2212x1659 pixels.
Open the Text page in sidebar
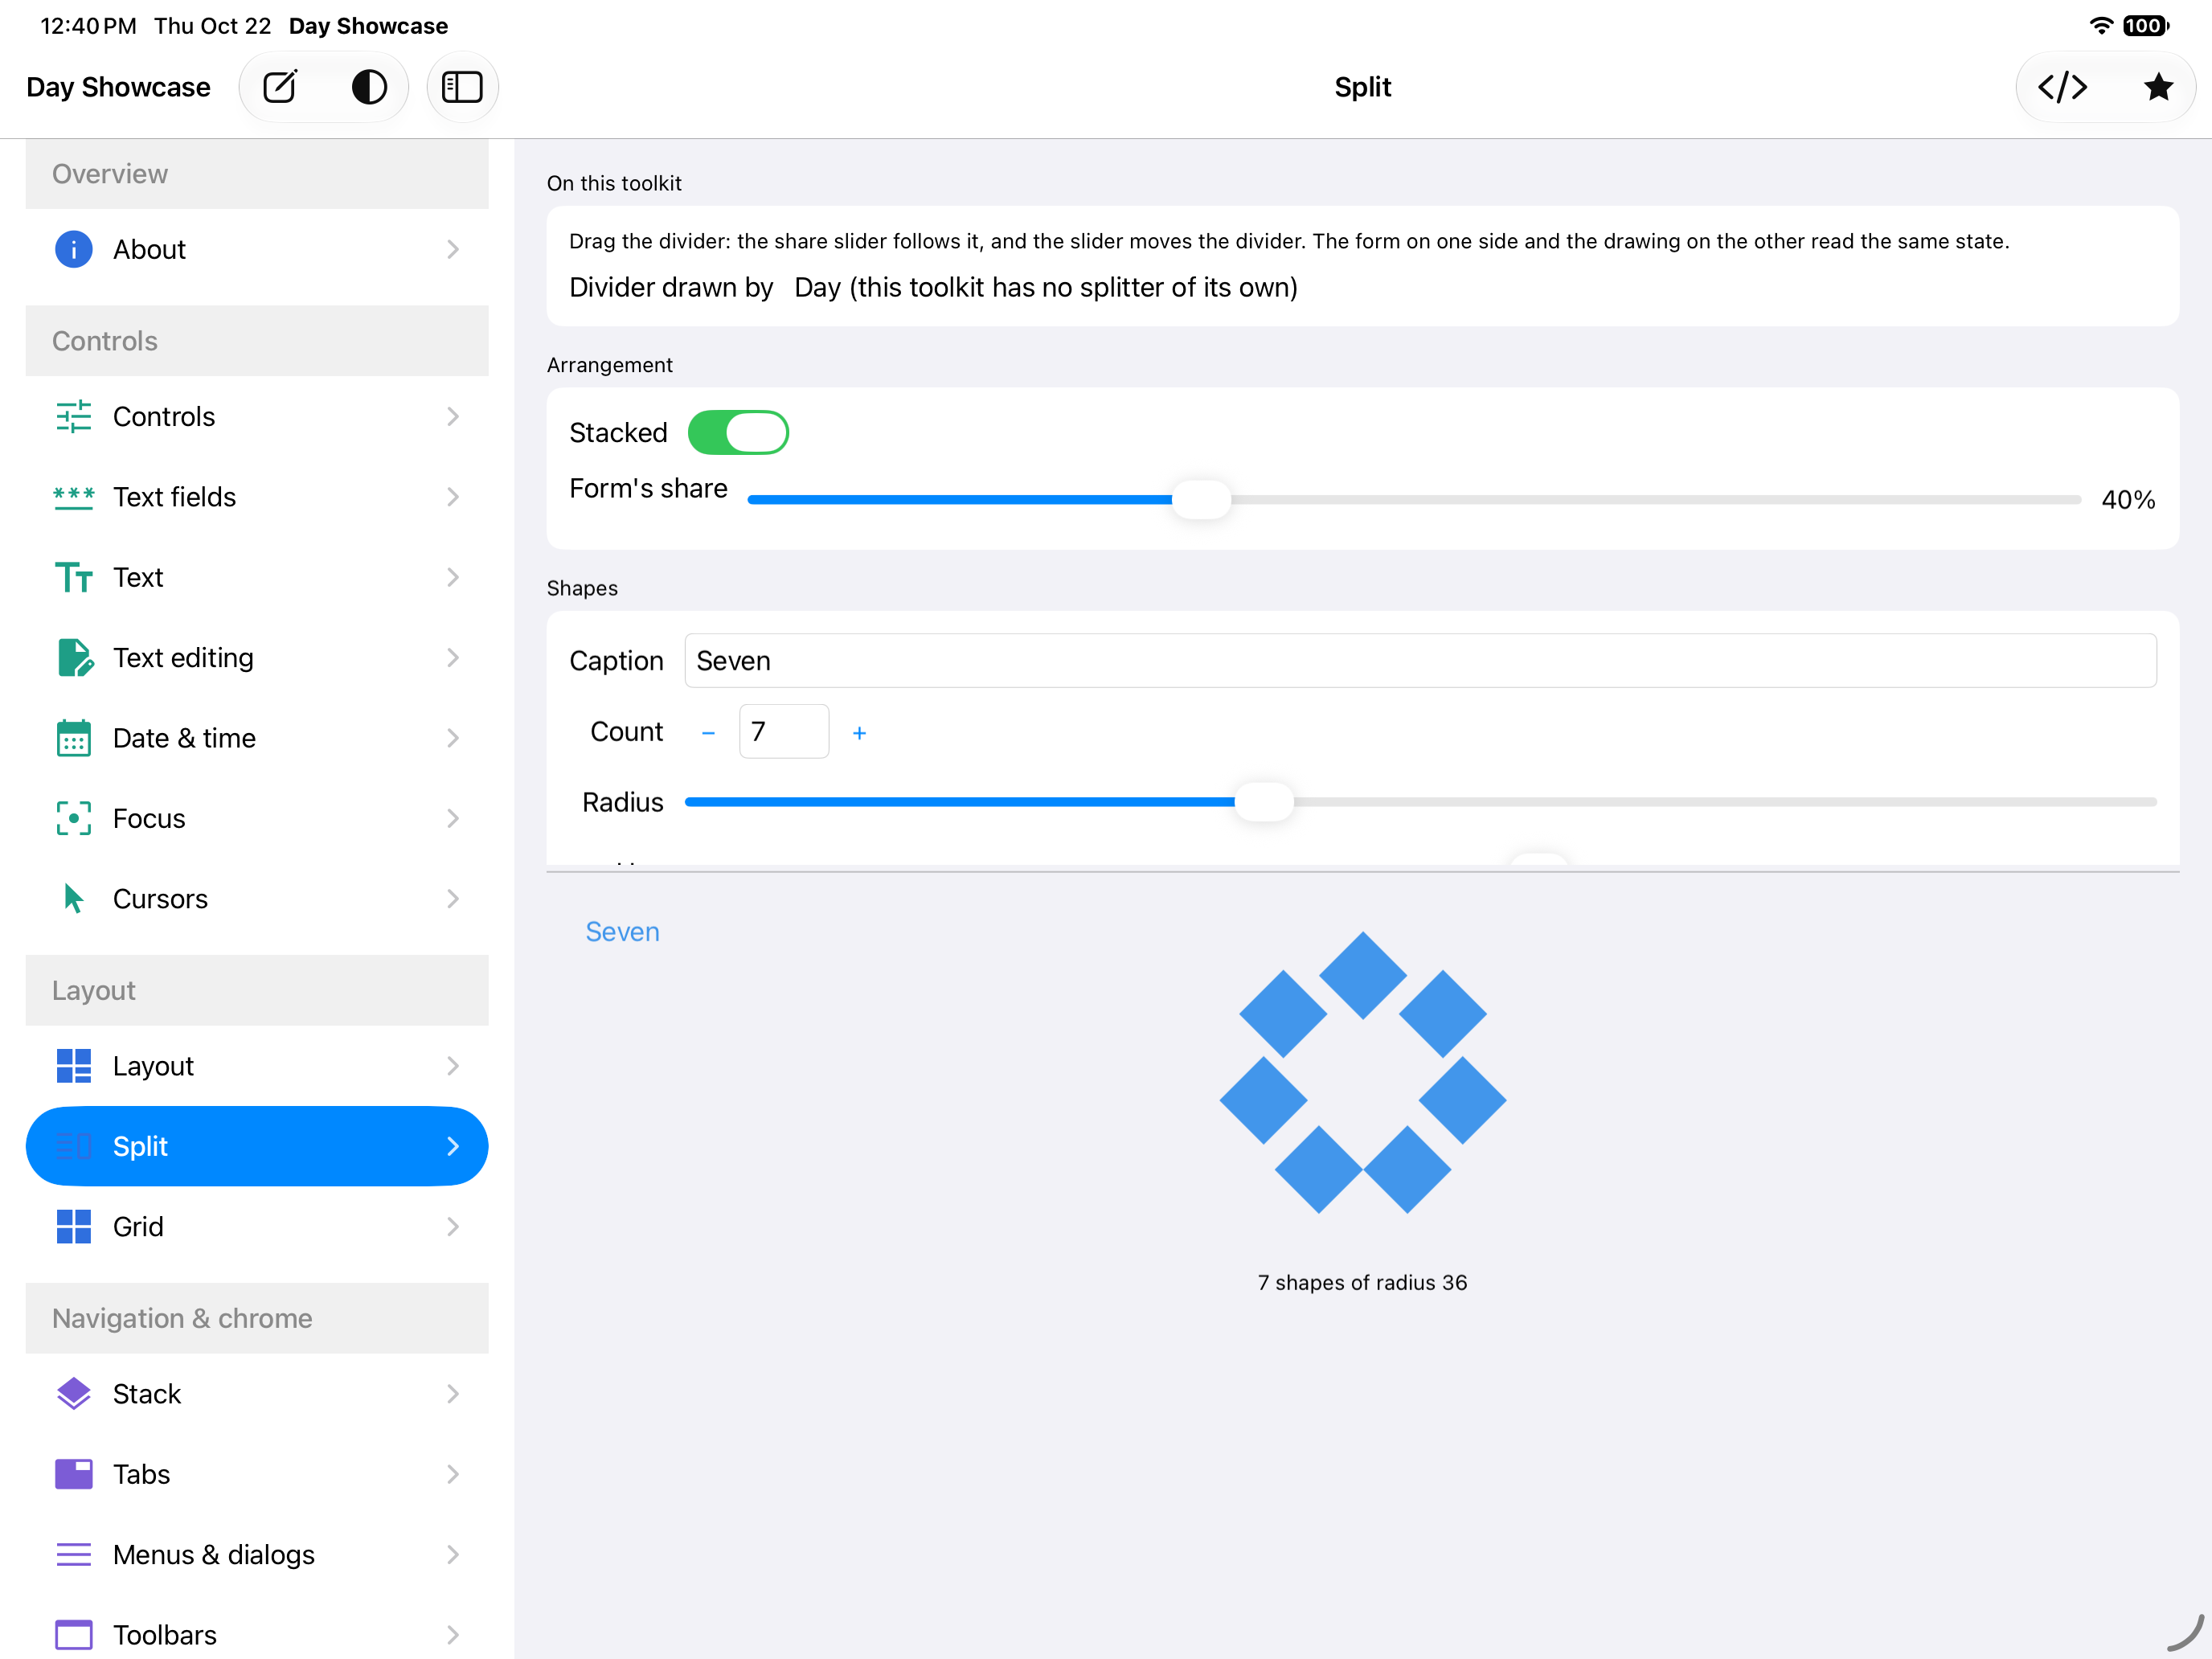[x=257, y=577]
